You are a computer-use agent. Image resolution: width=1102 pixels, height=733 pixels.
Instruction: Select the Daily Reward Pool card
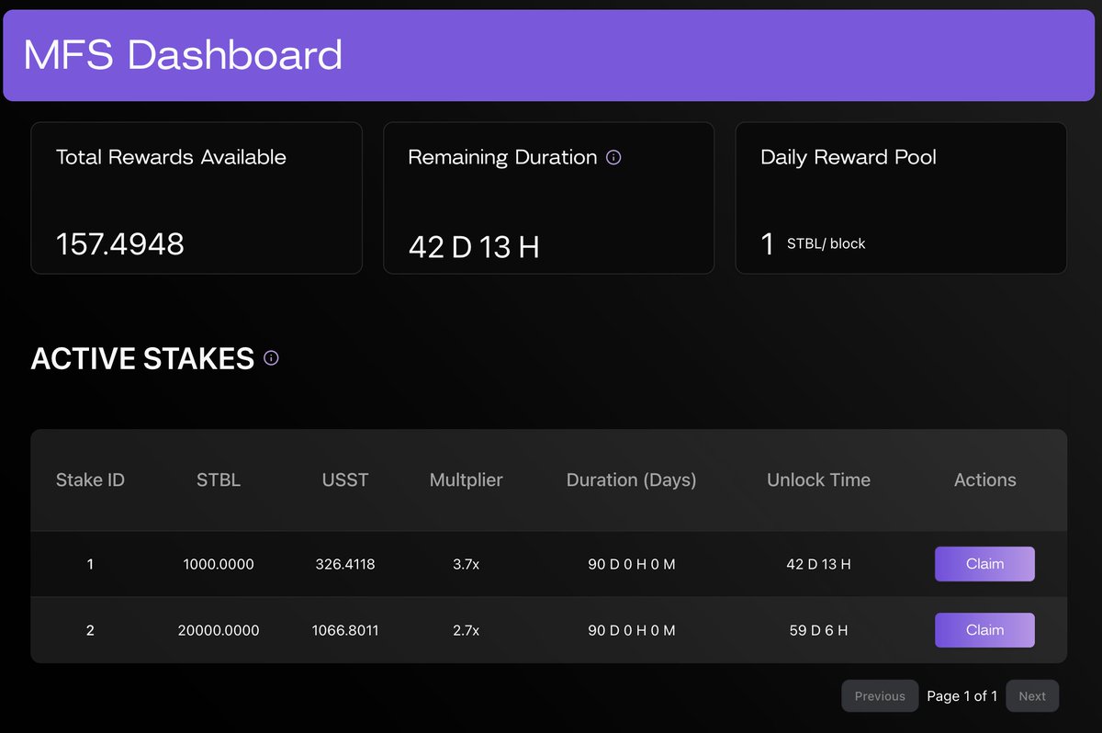click(900, 197)
